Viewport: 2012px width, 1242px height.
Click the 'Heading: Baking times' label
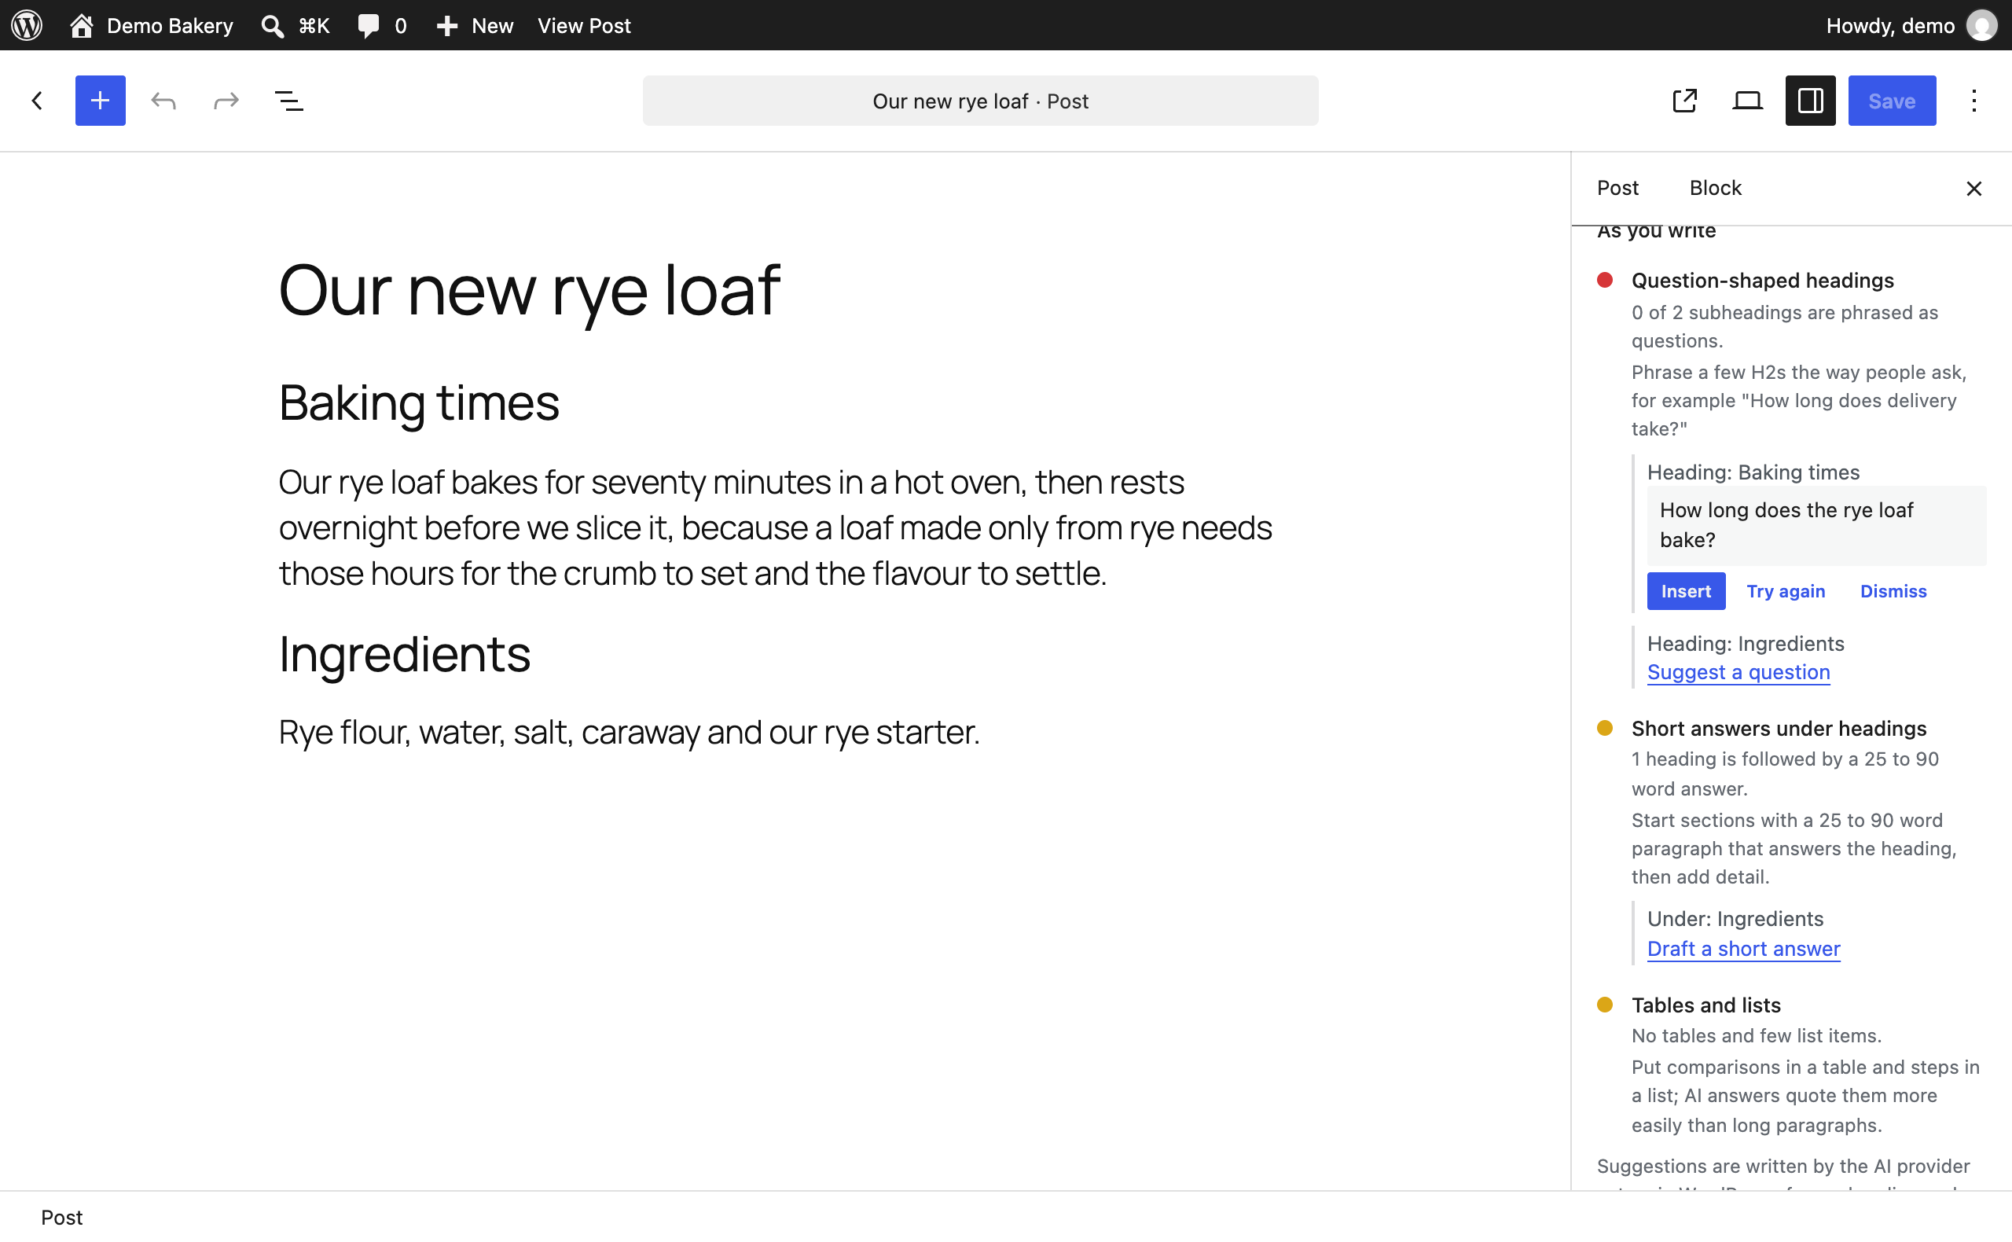click(1753, 472)
